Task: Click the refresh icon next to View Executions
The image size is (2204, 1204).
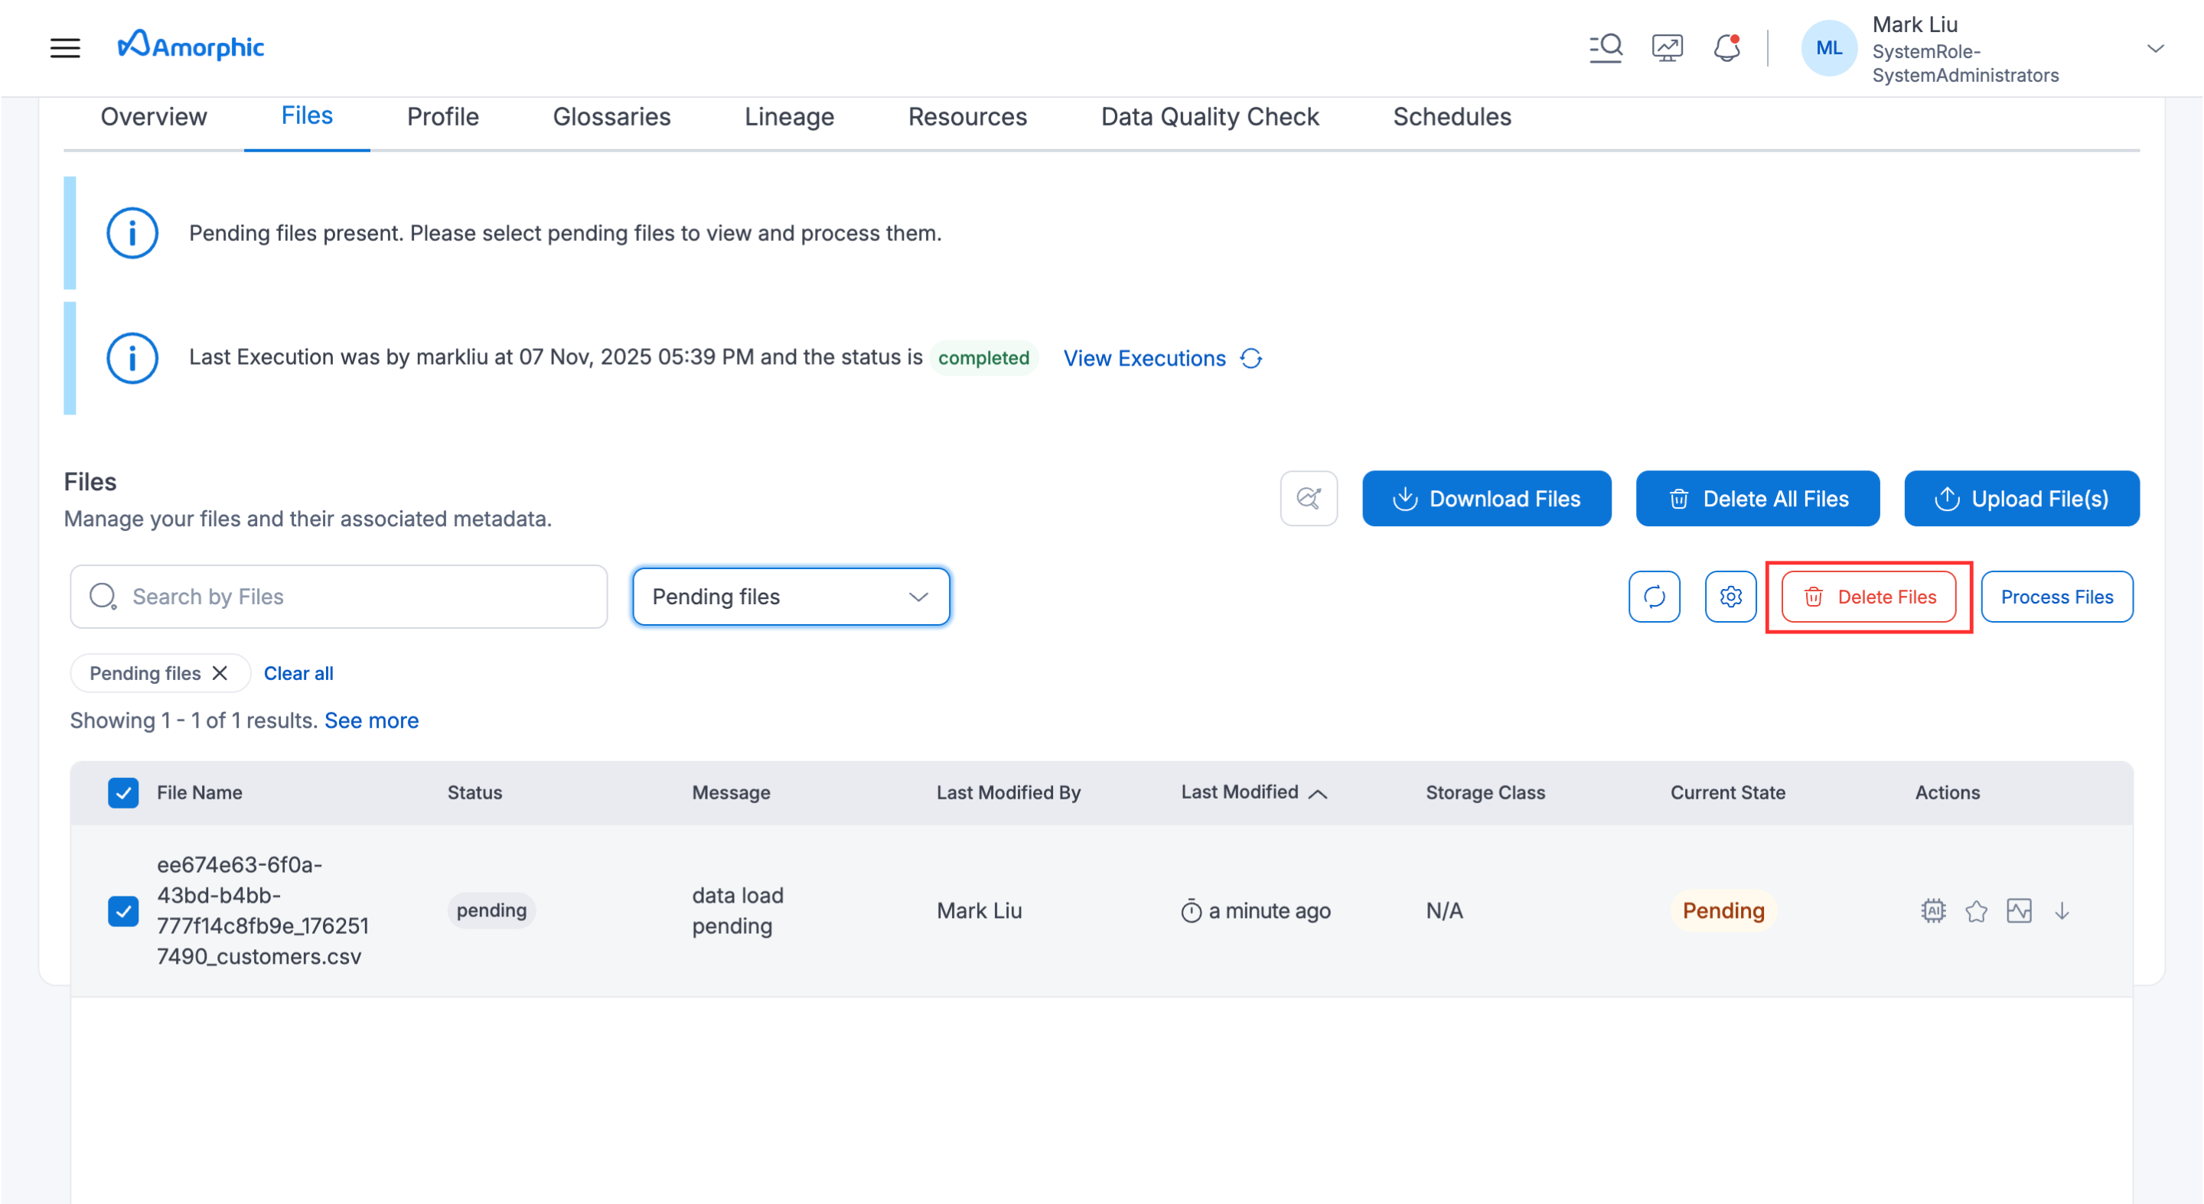Action: tap(1251, 358)
